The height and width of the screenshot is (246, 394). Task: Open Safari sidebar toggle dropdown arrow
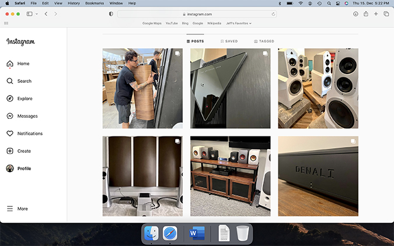[37, 13]
